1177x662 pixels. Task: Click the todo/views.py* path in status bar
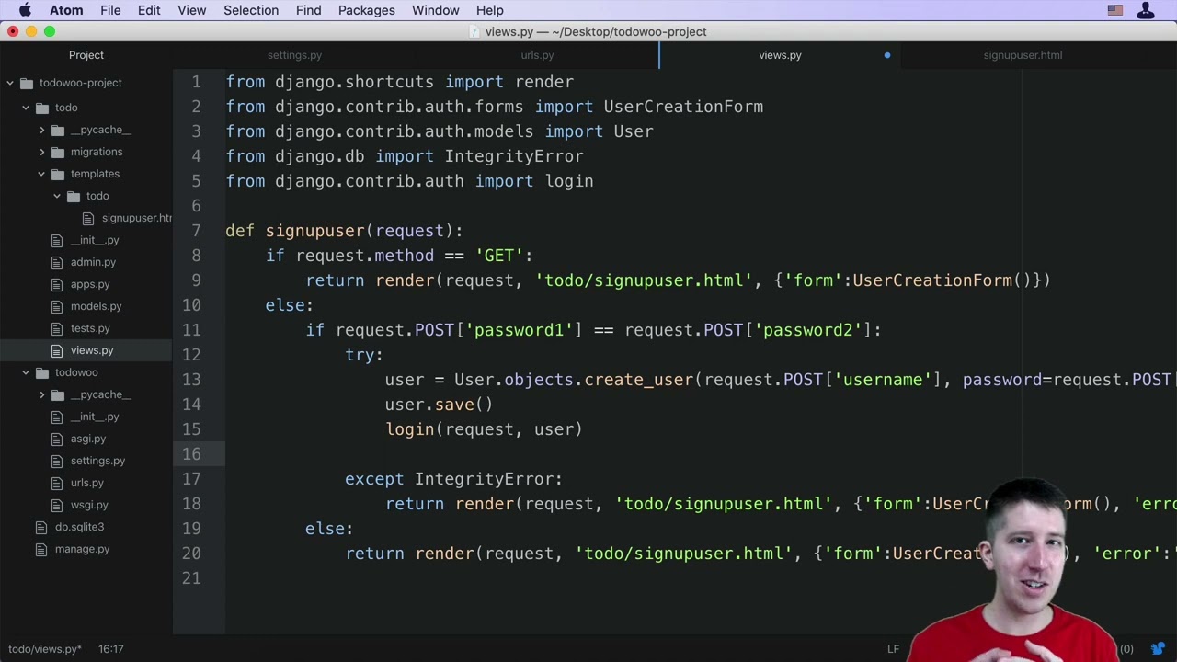45,649
